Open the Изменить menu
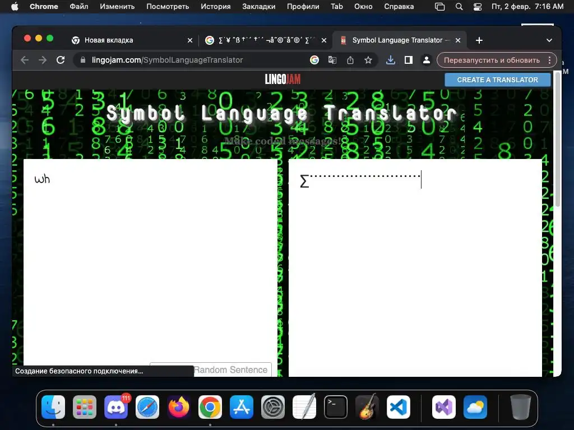 (117, 7)
